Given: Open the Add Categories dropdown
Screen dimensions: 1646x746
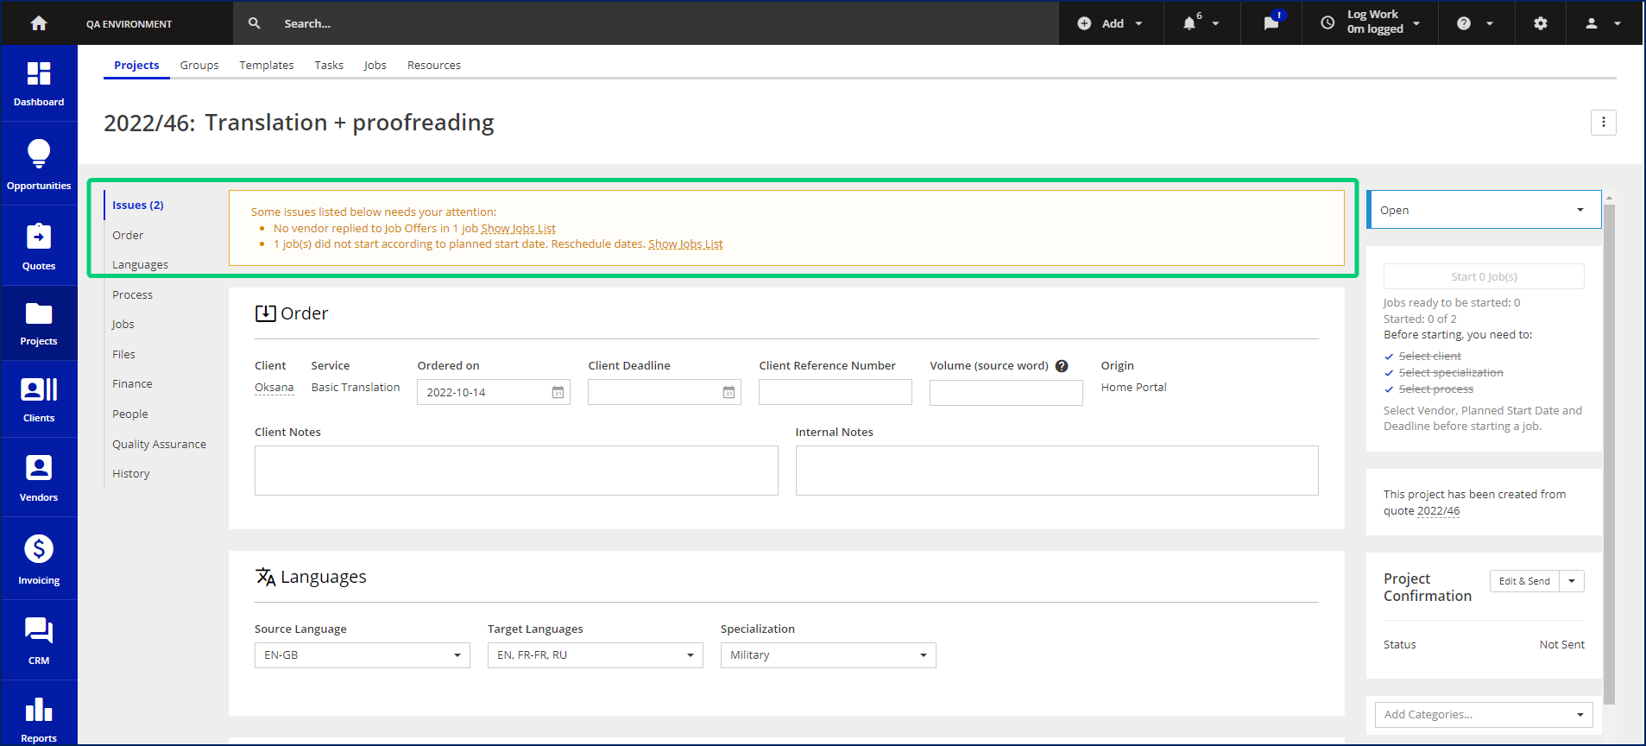Looking at the screenshot, I should click(x=1484, y=715).
